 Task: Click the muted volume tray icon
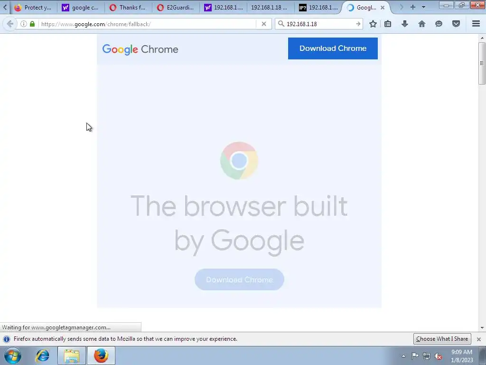[438, 356]
